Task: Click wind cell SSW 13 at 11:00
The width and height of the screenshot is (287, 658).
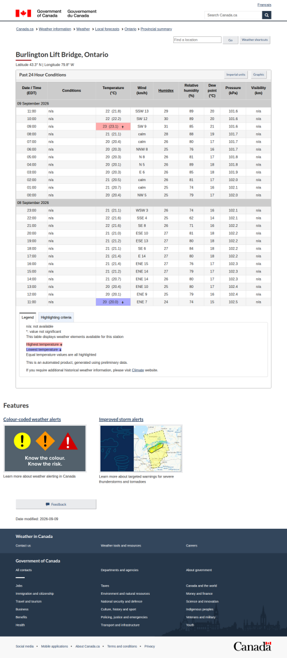Action: point(142,111)
